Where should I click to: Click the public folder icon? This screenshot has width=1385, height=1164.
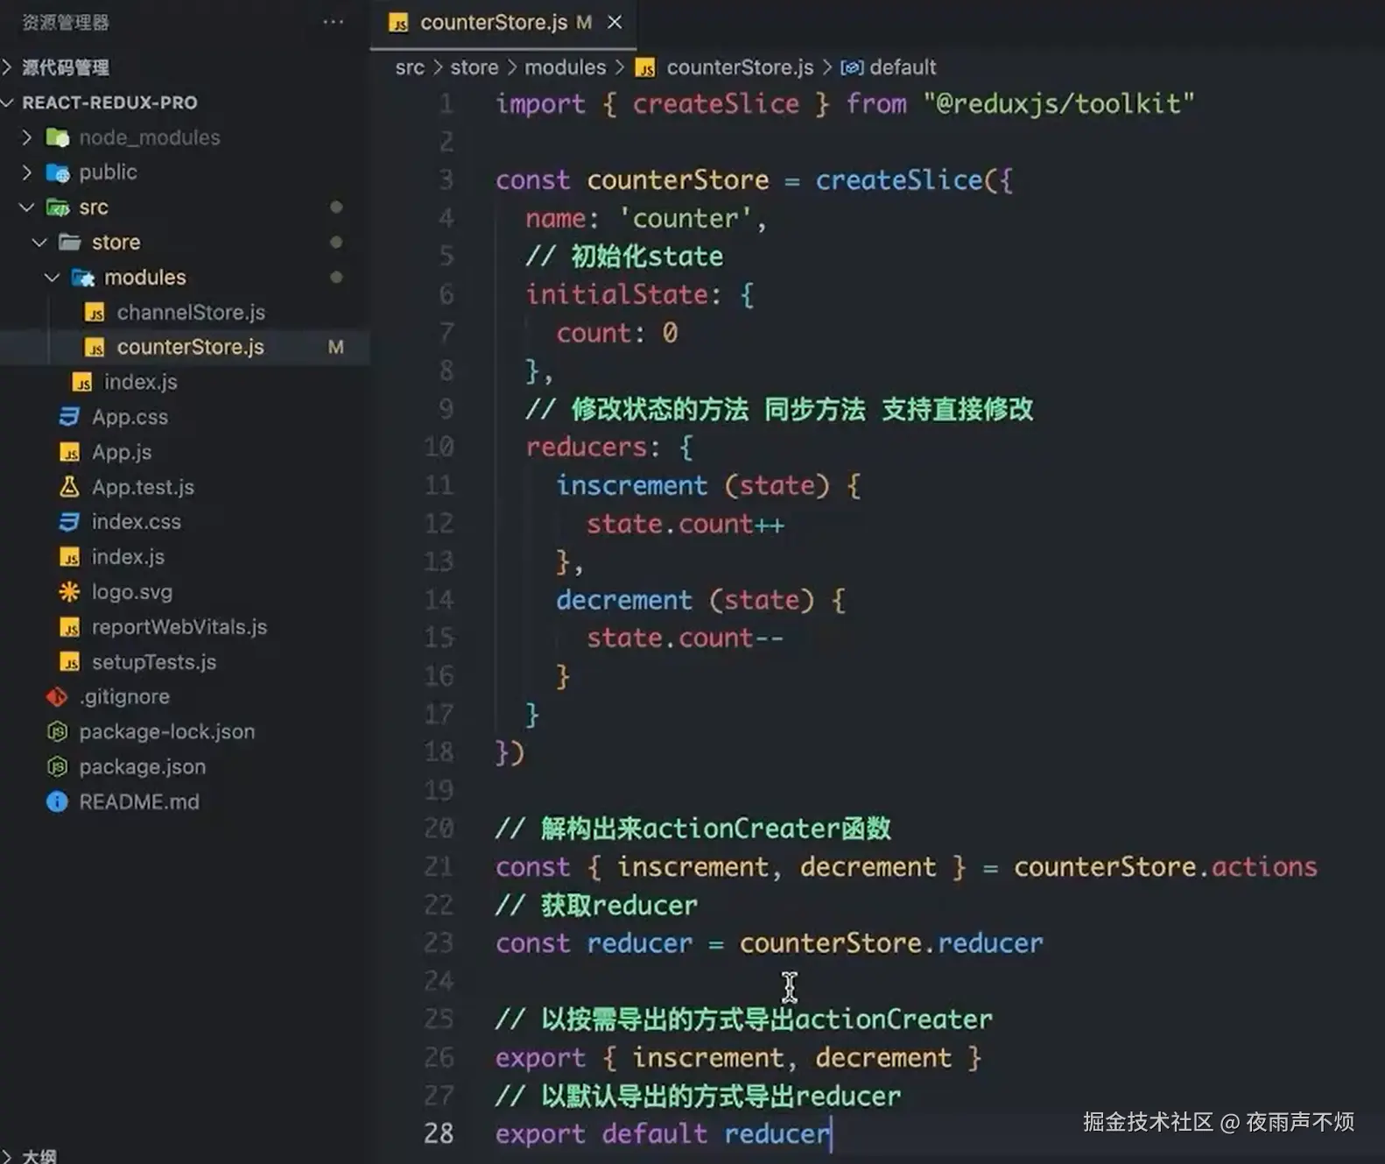pos(57,173)
